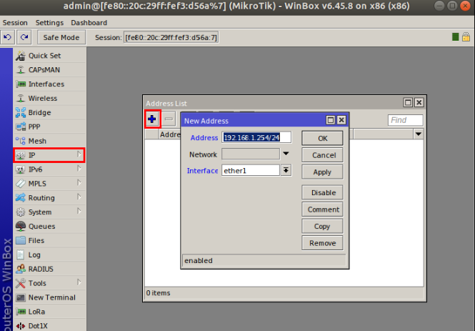The width and height of the screenshot is (475, 331).
Task: Click the Find search box
Action: tap(405, 120)
